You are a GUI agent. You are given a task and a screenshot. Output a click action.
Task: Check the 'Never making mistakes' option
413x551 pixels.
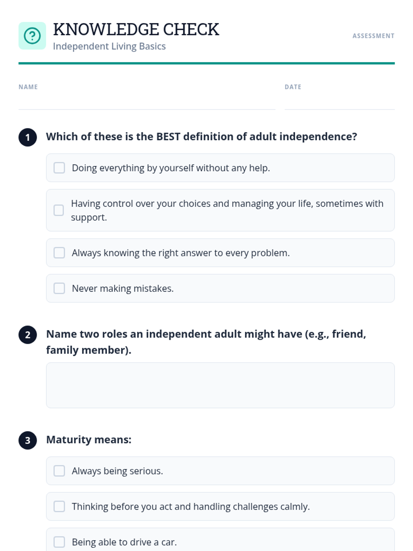pos(59,288)
